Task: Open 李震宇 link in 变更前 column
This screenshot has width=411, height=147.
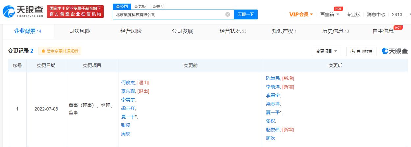Action: tap(128, 100)
